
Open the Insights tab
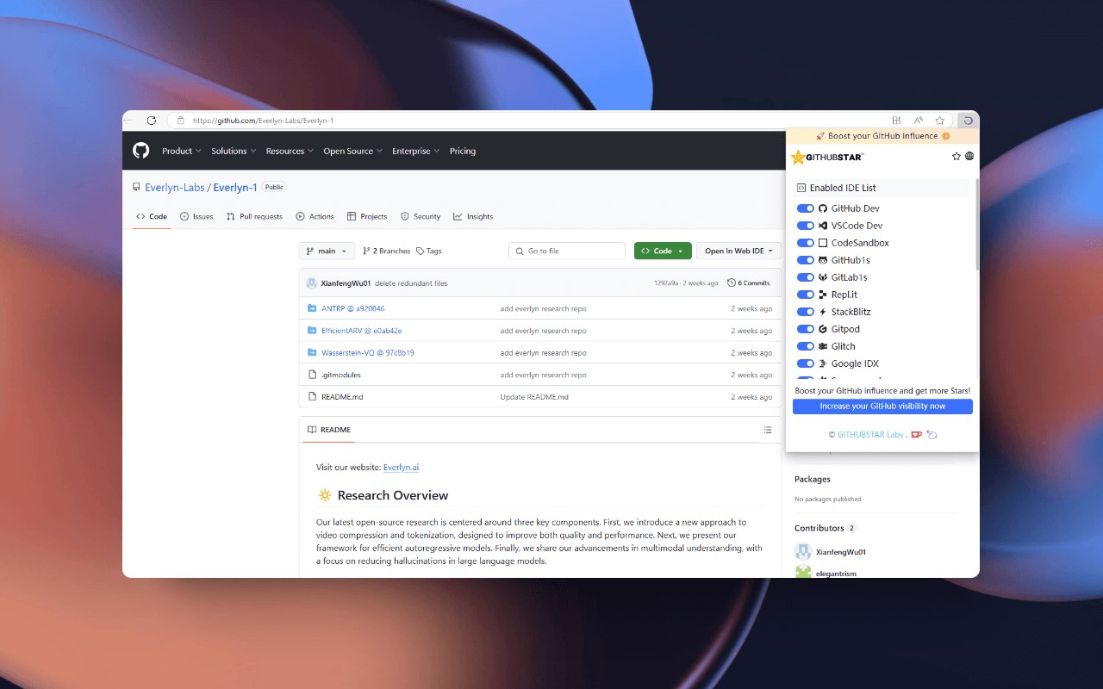coord(473,216)
